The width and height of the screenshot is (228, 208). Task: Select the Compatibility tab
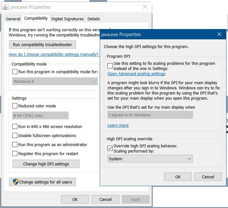click(36, 18)
